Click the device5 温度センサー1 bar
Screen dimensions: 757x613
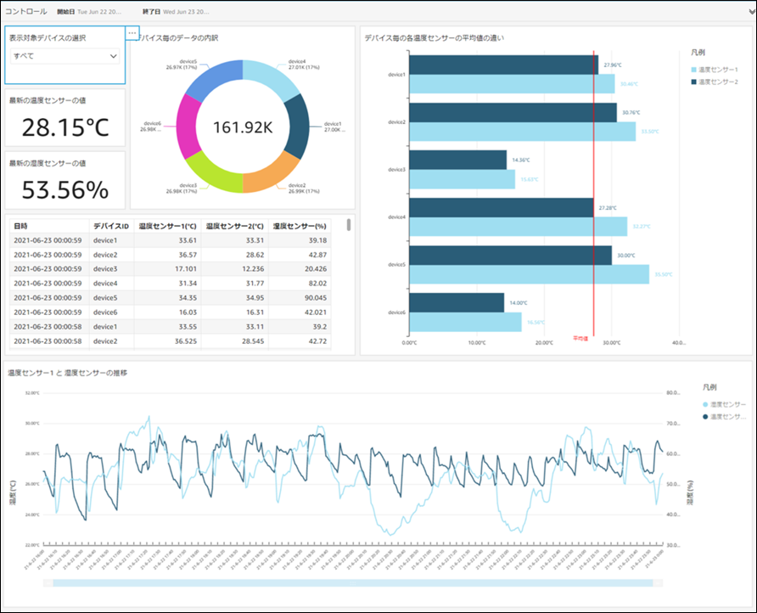[529, 274]
